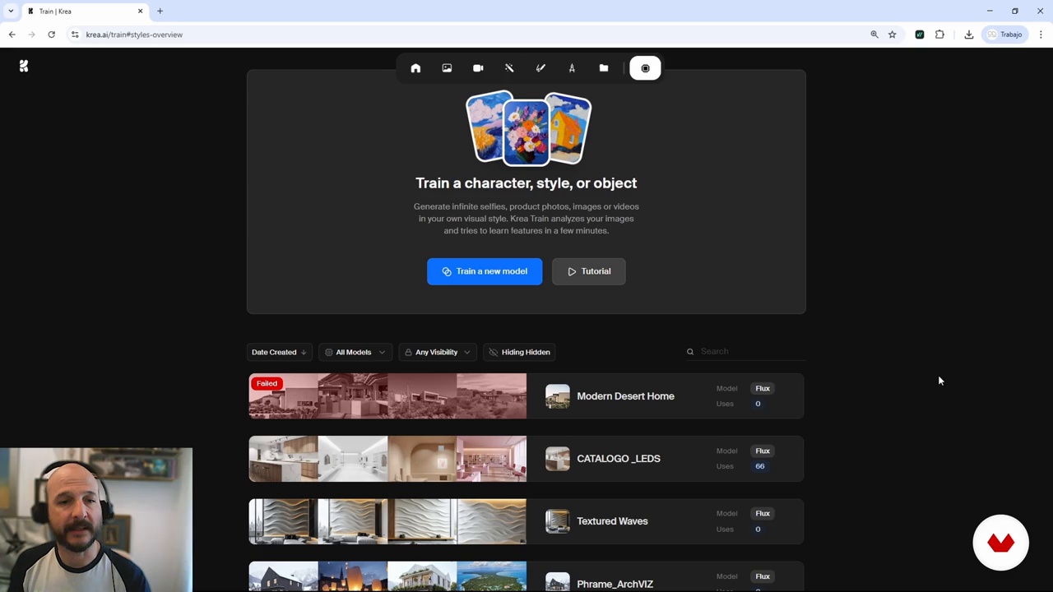Click the CATALOGO _LEDS model icon
Viewport: 1053px width, 592px height.
point(557,459)
